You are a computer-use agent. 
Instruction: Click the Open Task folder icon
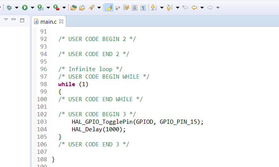coord(82,7)
